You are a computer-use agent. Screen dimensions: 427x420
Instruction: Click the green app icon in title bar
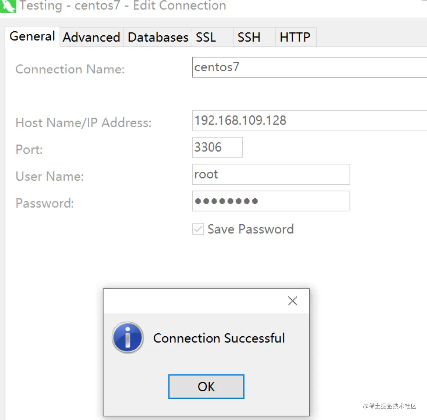8,6
